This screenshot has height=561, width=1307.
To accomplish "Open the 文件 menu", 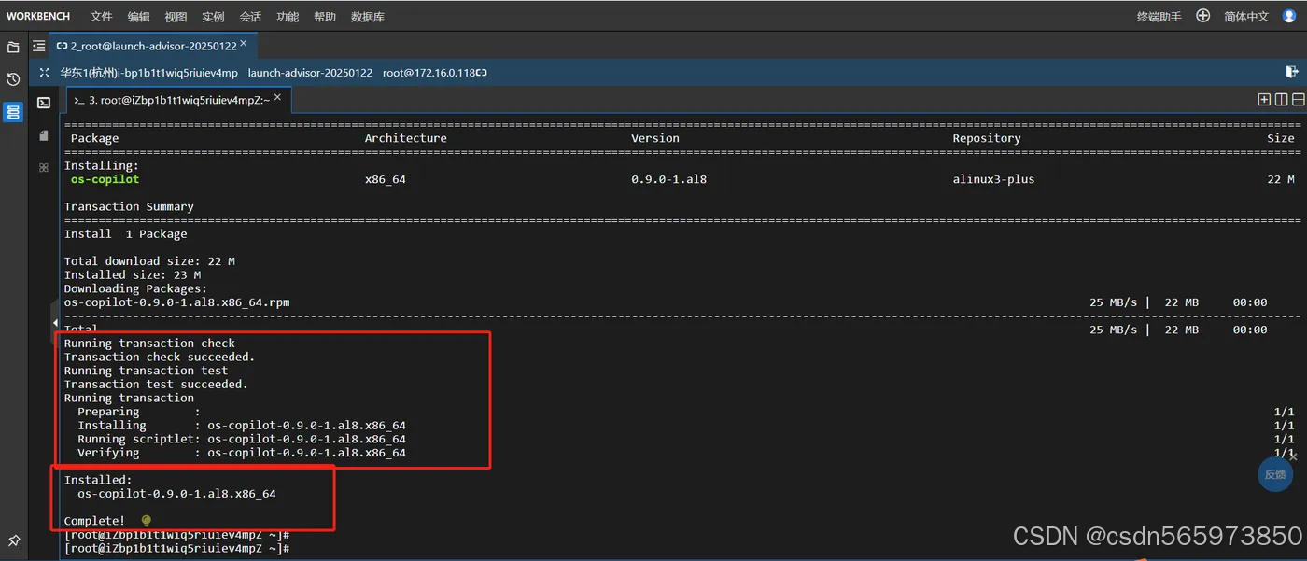I will pyautogui.click(x=102, y=17).
